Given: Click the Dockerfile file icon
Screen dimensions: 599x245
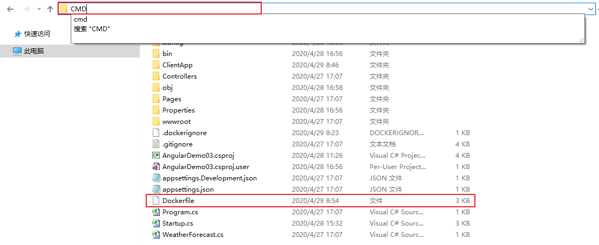Looking at the screenshot, I should (155, 200).
